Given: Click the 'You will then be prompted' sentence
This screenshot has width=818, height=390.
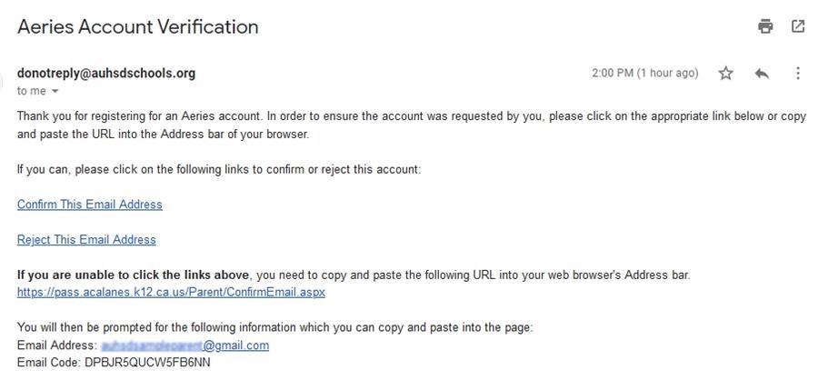Looking at the screenshot, I should tap(275, 328).
